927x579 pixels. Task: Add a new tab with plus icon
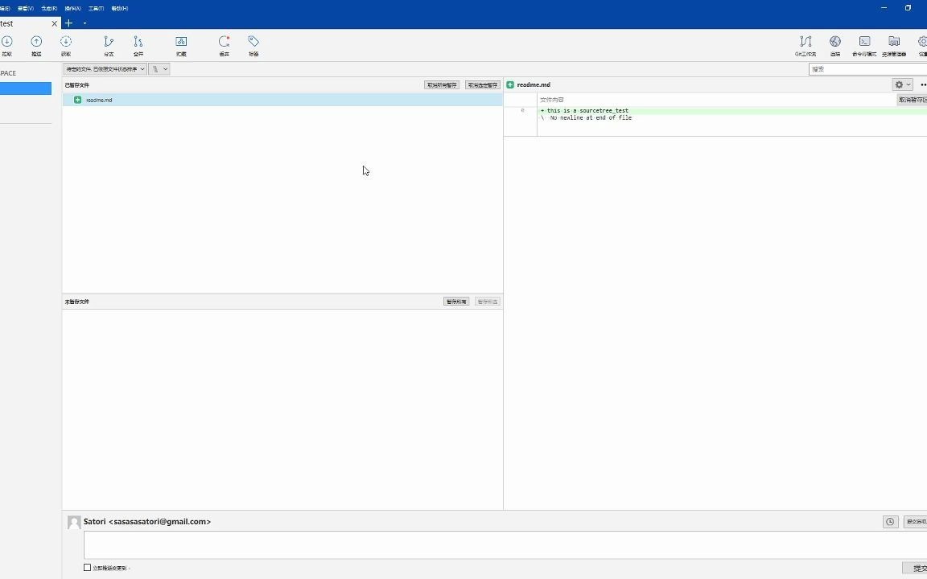[x=68, y=23]
